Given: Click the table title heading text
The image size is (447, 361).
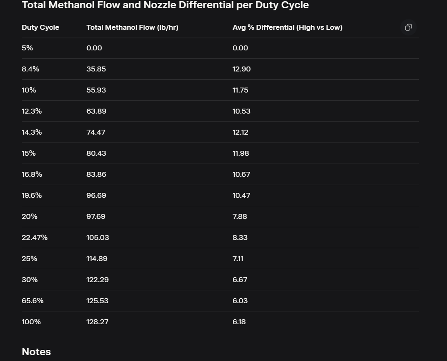Looking at the screenshot, I should tap(165, 5).
